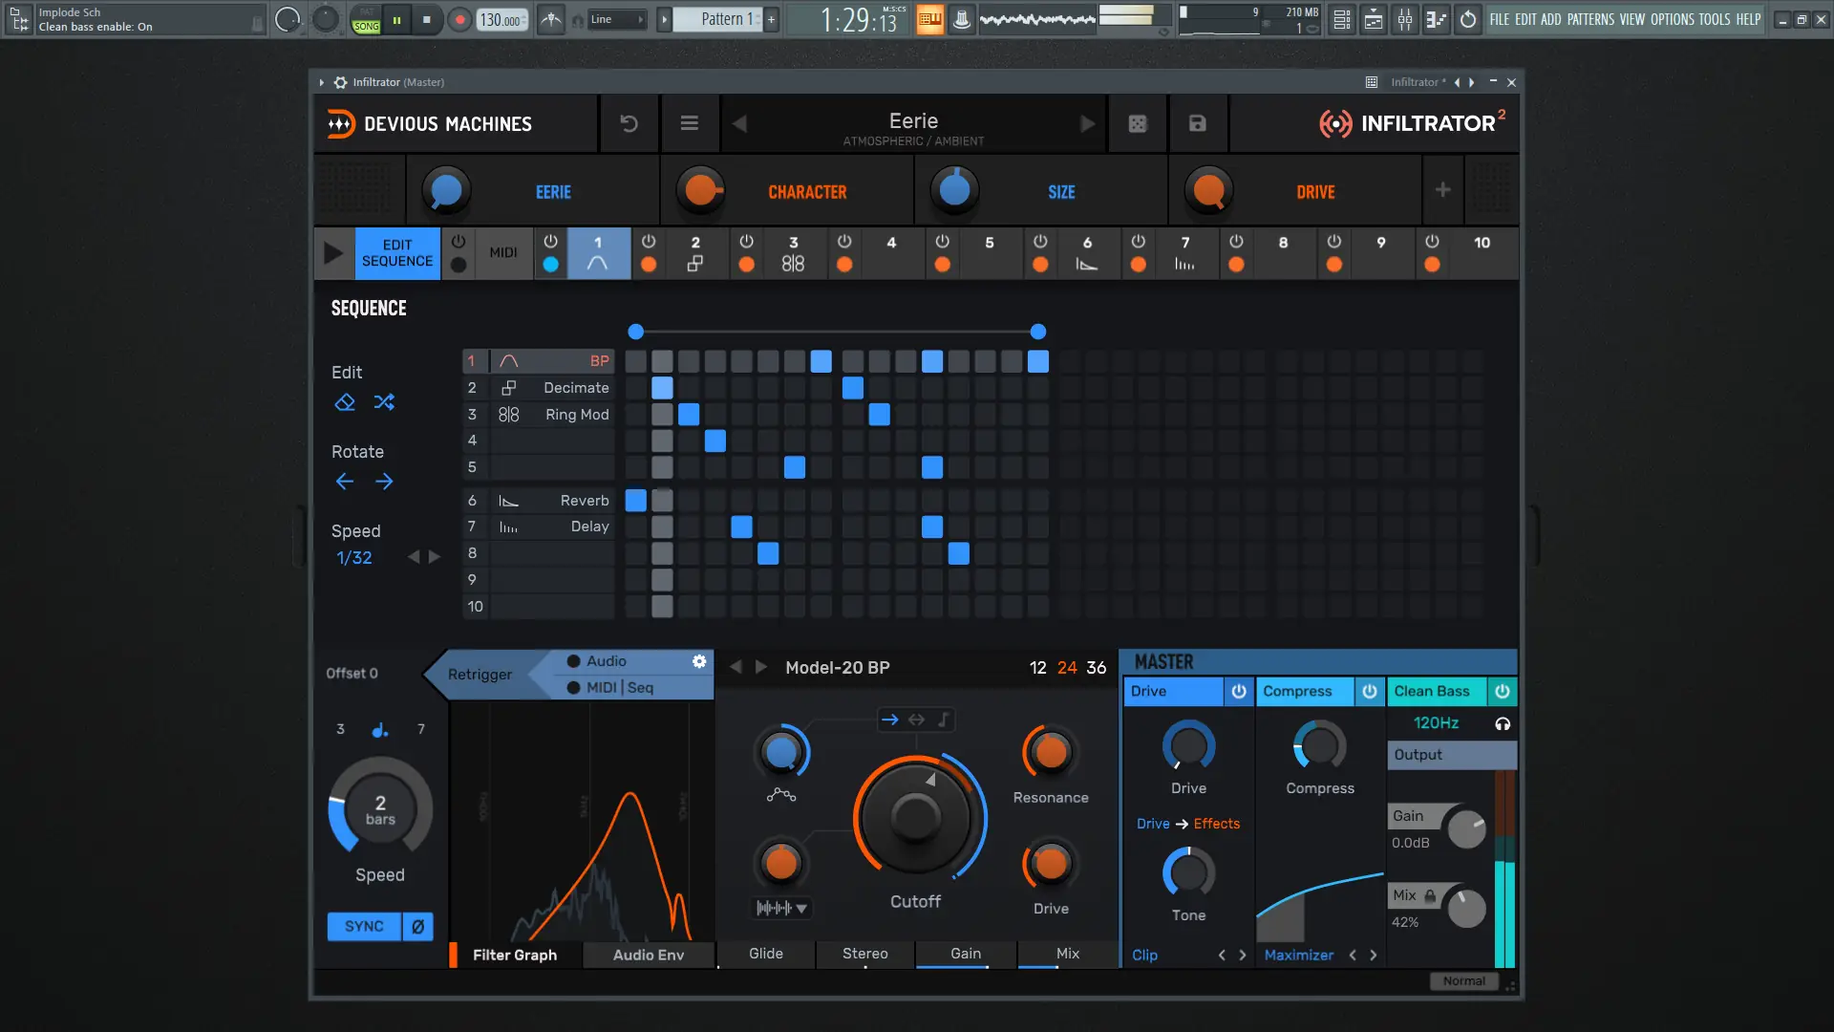Click the eraser clear sequence icon
The height and width of the screenshot is (1032, 1834).
coord(345,402)
